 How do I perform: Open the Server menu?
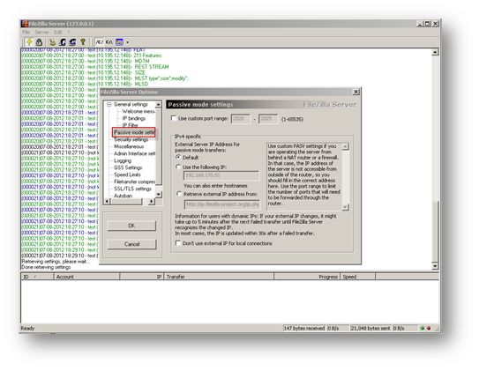[41, 32]
